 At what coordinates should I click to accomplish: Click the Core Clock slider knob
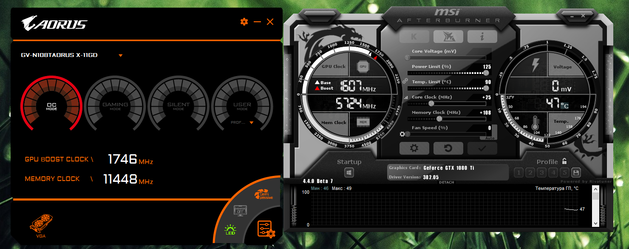point(431,103)
